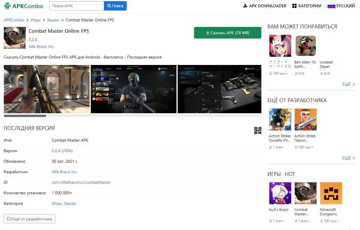360x230 pixels.
Task: Open Alfa Bravo Inc. developer link in table
Action: 64,172
